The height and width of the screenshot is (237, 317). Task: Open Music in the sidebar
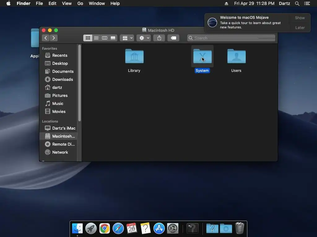coord(59,104)
